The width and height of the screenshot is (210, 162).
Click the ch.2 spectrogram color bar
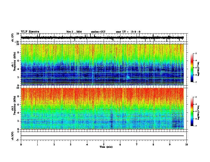pyautogui.click(x=192, y=111)
